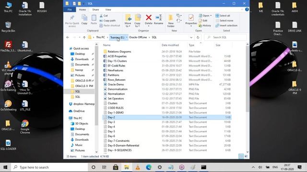Viewport: 307px width, 172px height.
Task: Select 3D Objects in navigation pane
Action: click(x=82, y=123)
